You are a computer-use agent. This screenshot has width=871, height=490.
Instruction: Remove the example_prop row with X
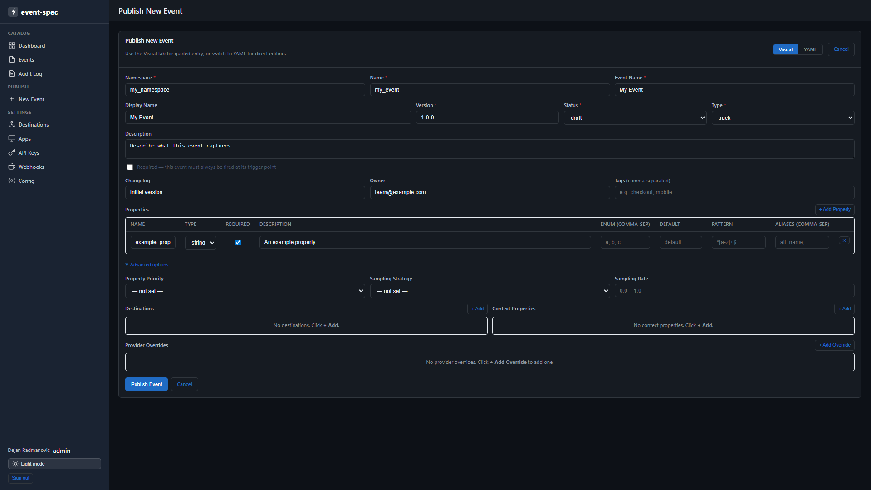click(x=844, y=240)
